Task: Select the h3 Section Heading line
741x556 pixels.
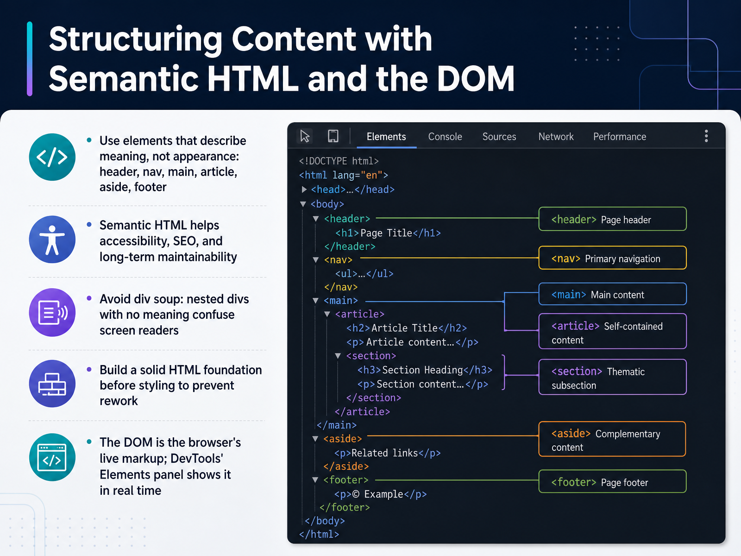Action: click(x=425, y=370)
